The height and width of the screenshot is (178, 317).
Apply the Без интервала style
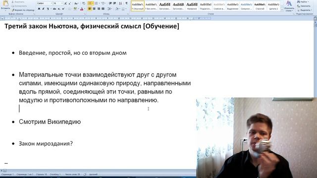[x=151, y=6]
